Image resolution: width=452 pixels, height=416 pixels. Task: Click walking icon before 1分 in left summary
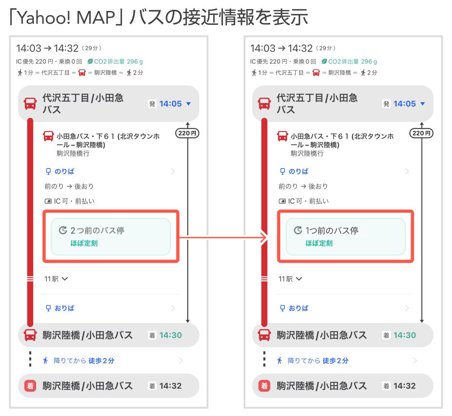[x=20, y=73]
